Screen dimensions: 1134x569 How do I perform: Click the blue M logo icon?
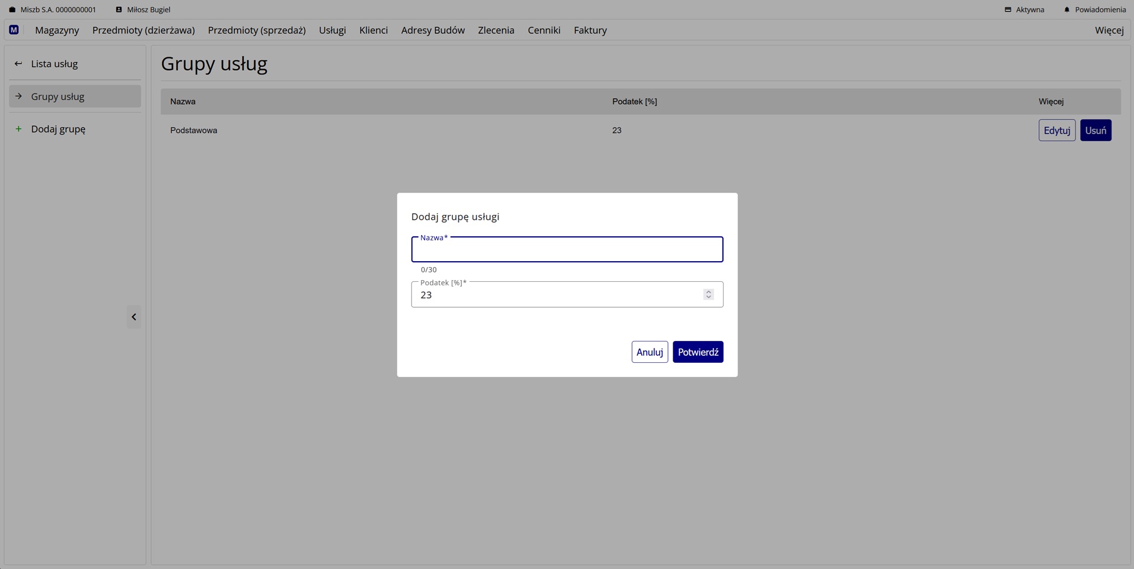pos(14,30)
